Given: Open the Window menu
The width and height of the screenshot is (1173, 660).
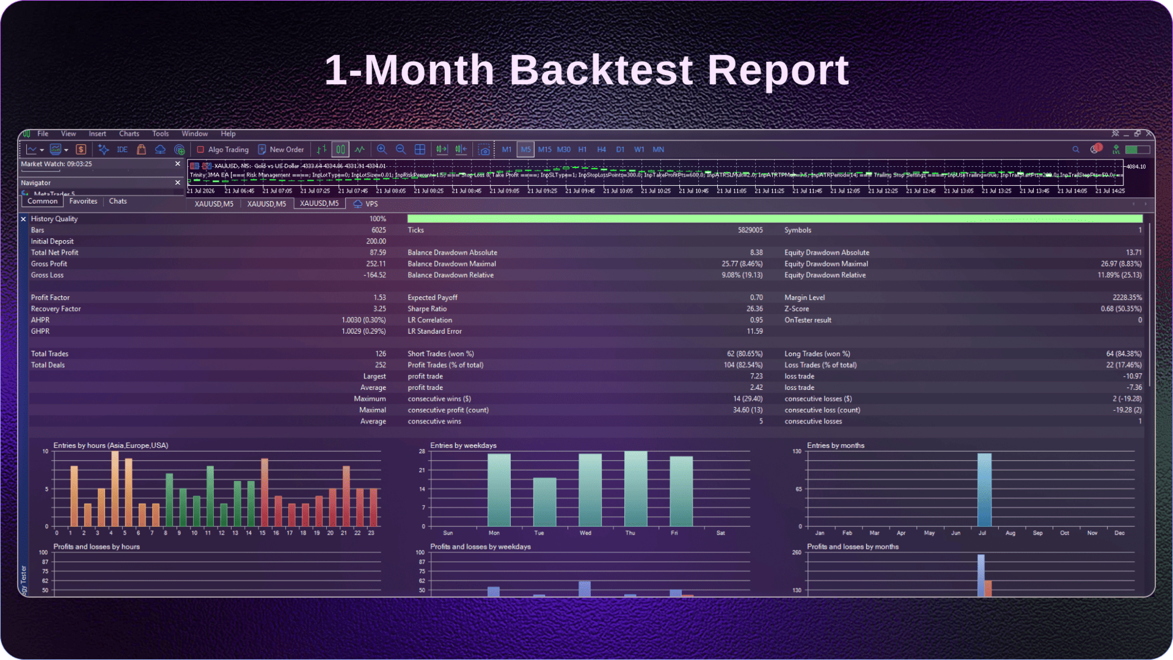Looking at the screenshot, I should point(195,134).
